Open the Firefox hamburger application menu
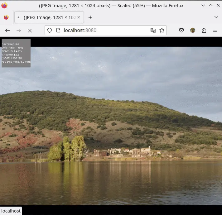This screenshot has height=215, width=222. pyautogui.click(x=215, y=30)
